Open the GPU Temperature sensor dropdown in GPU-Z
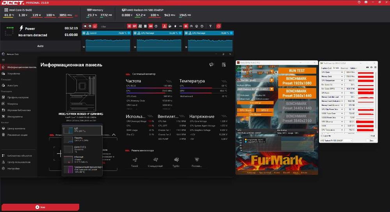Image resolution: width=390 pixels, height=212 pixels. 342,80
